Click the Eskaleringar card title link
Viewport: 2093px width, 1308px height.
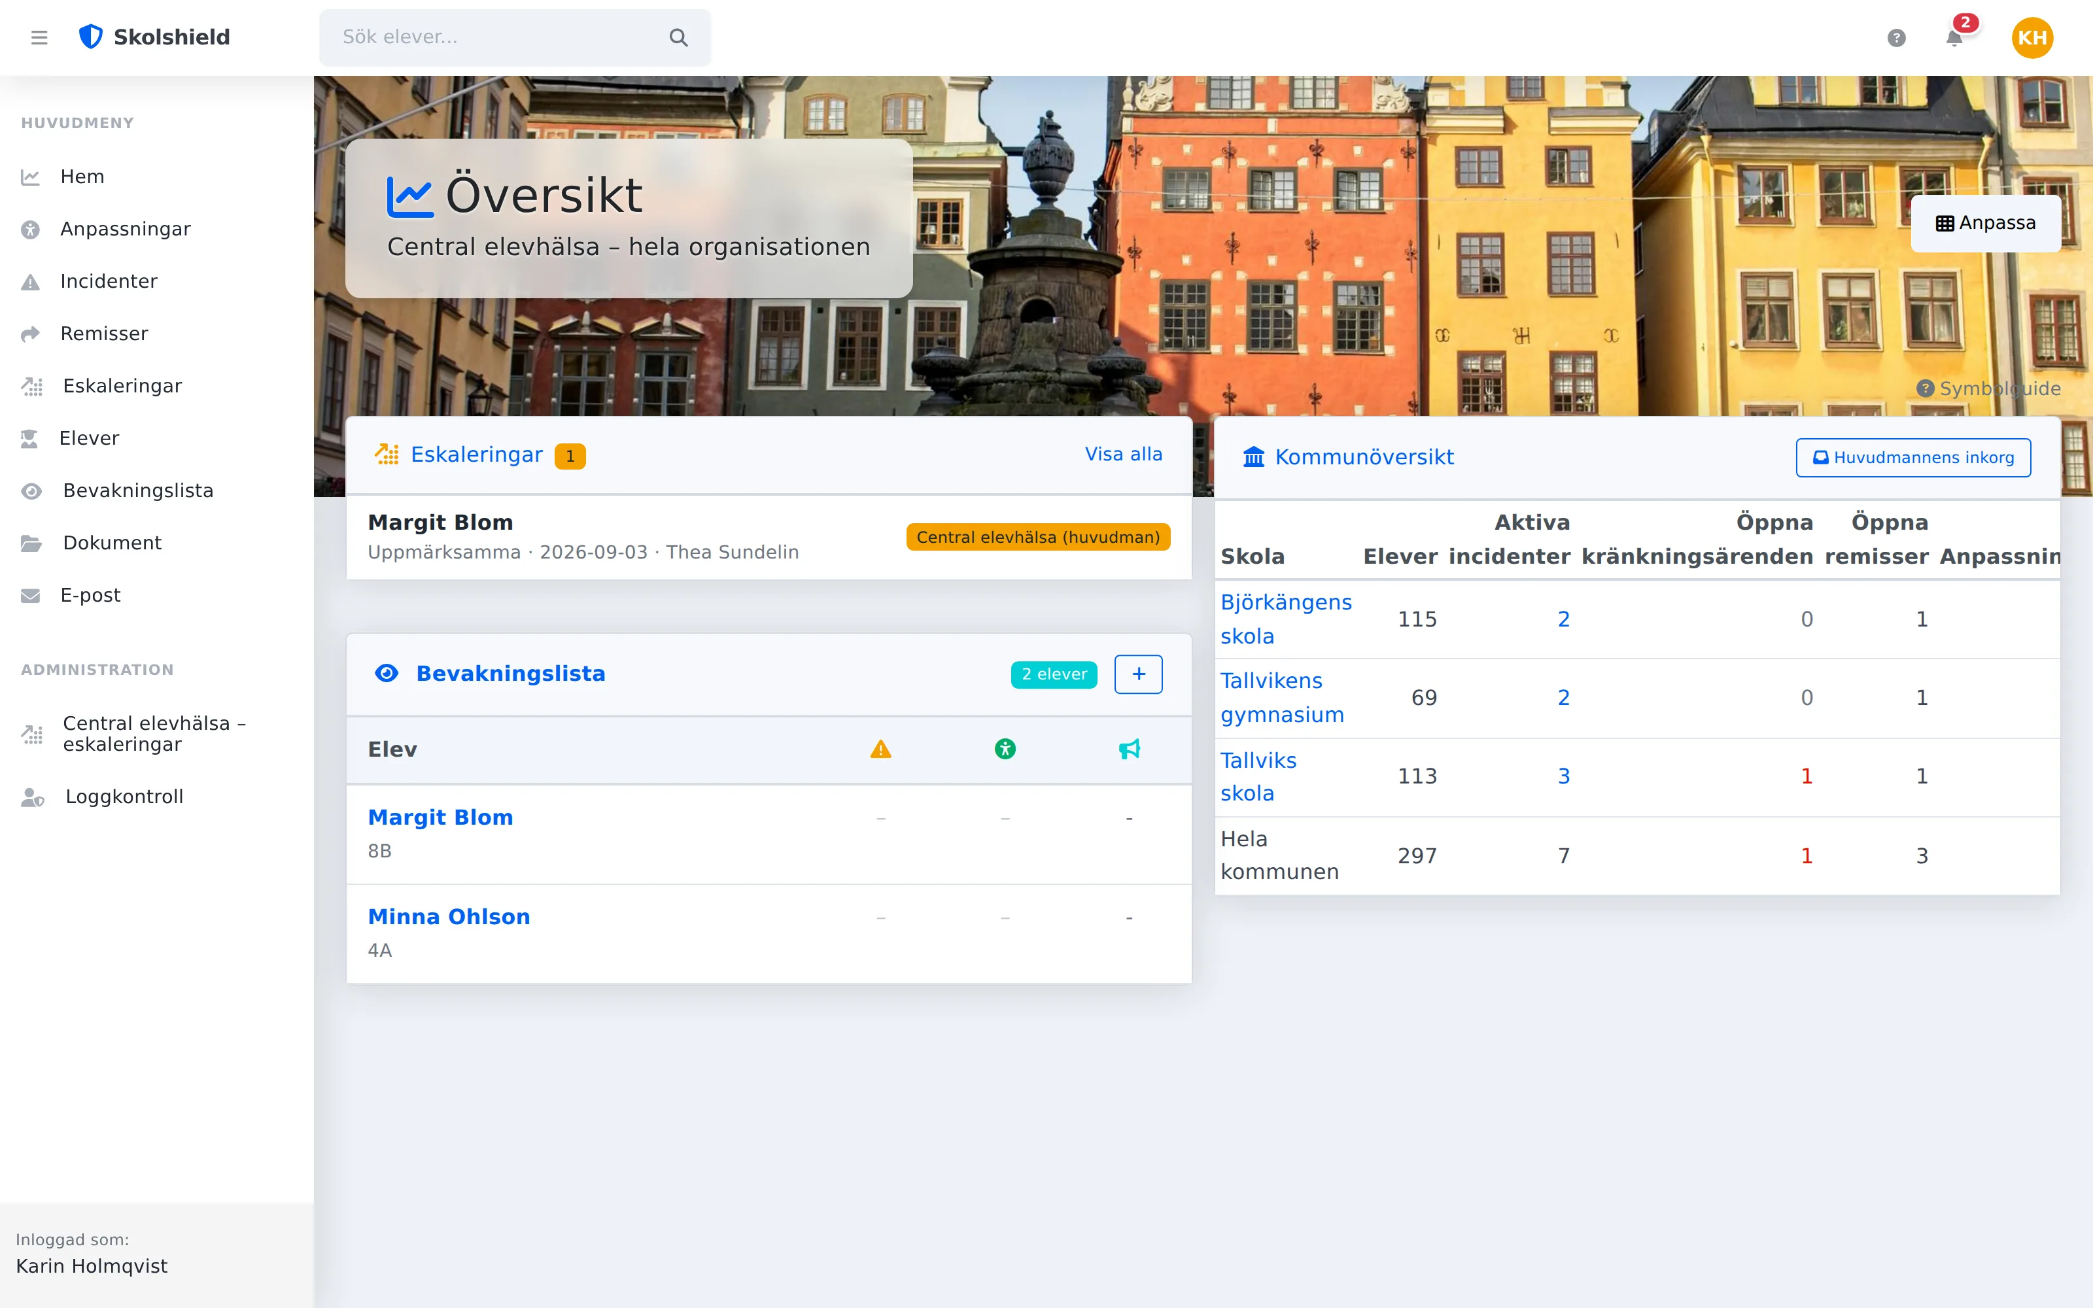tap(477, 455)
